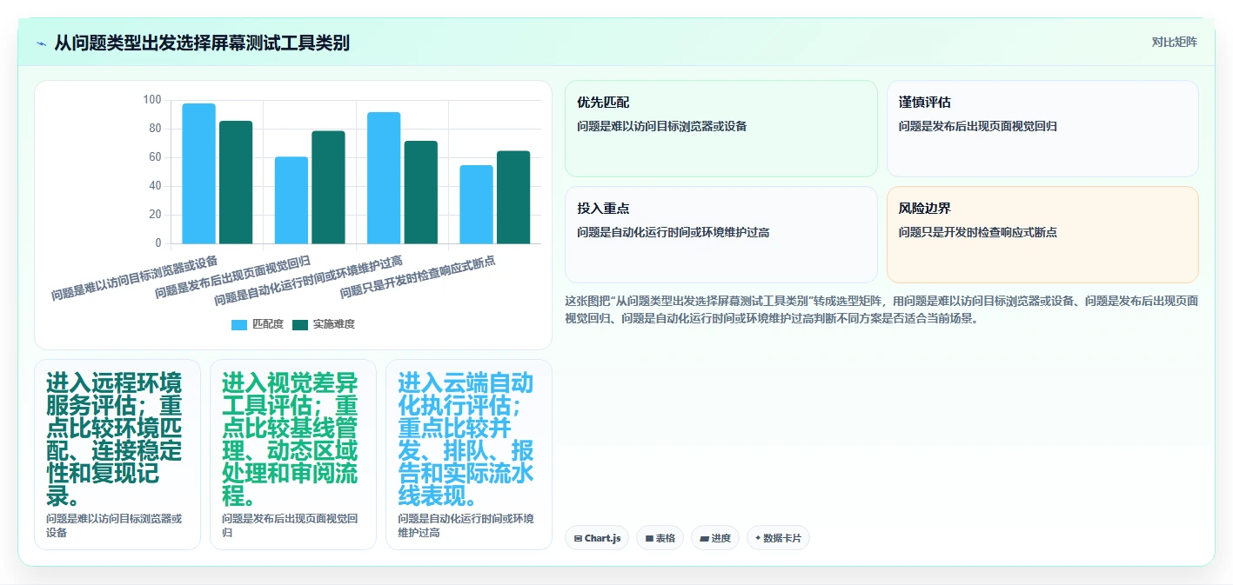Viewport: 1233px width, 585px height.
Task: Click x-axis label 问题是难以访问目标浏览器或设备
Action: [135, 278]
